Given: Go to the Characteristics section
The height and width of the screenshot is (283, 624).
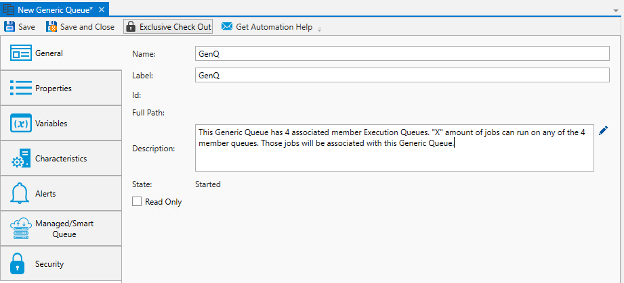Looking at the screenshot, I should tap(61, 158).
